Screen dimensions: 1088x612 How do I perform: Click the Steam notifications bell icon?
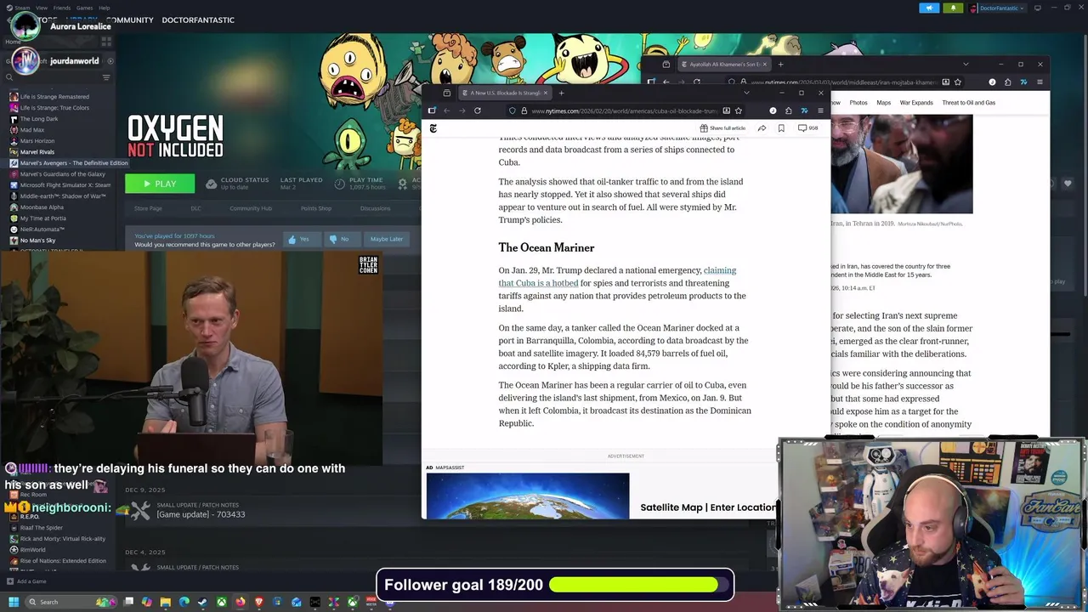[x=952, y=8]
